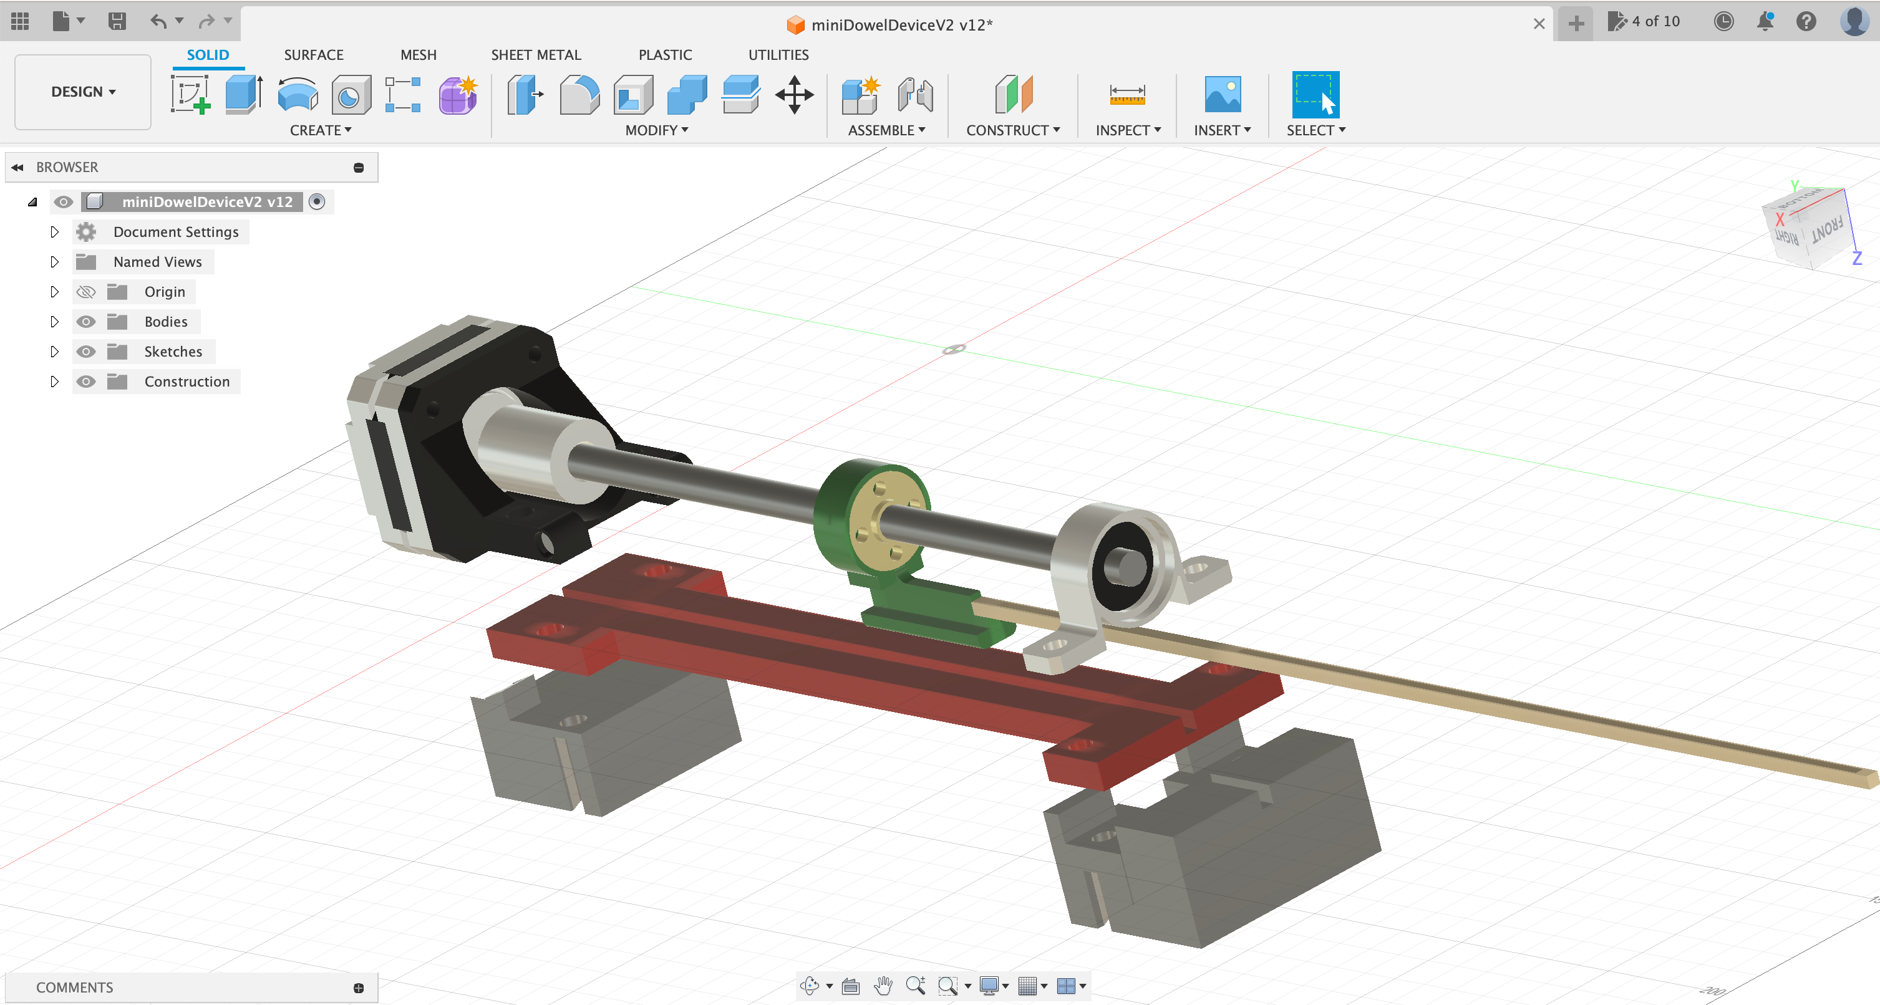This screenshot has height=1005, width=1880.
Task: Select the Shell tool
Action: [632, 95]
